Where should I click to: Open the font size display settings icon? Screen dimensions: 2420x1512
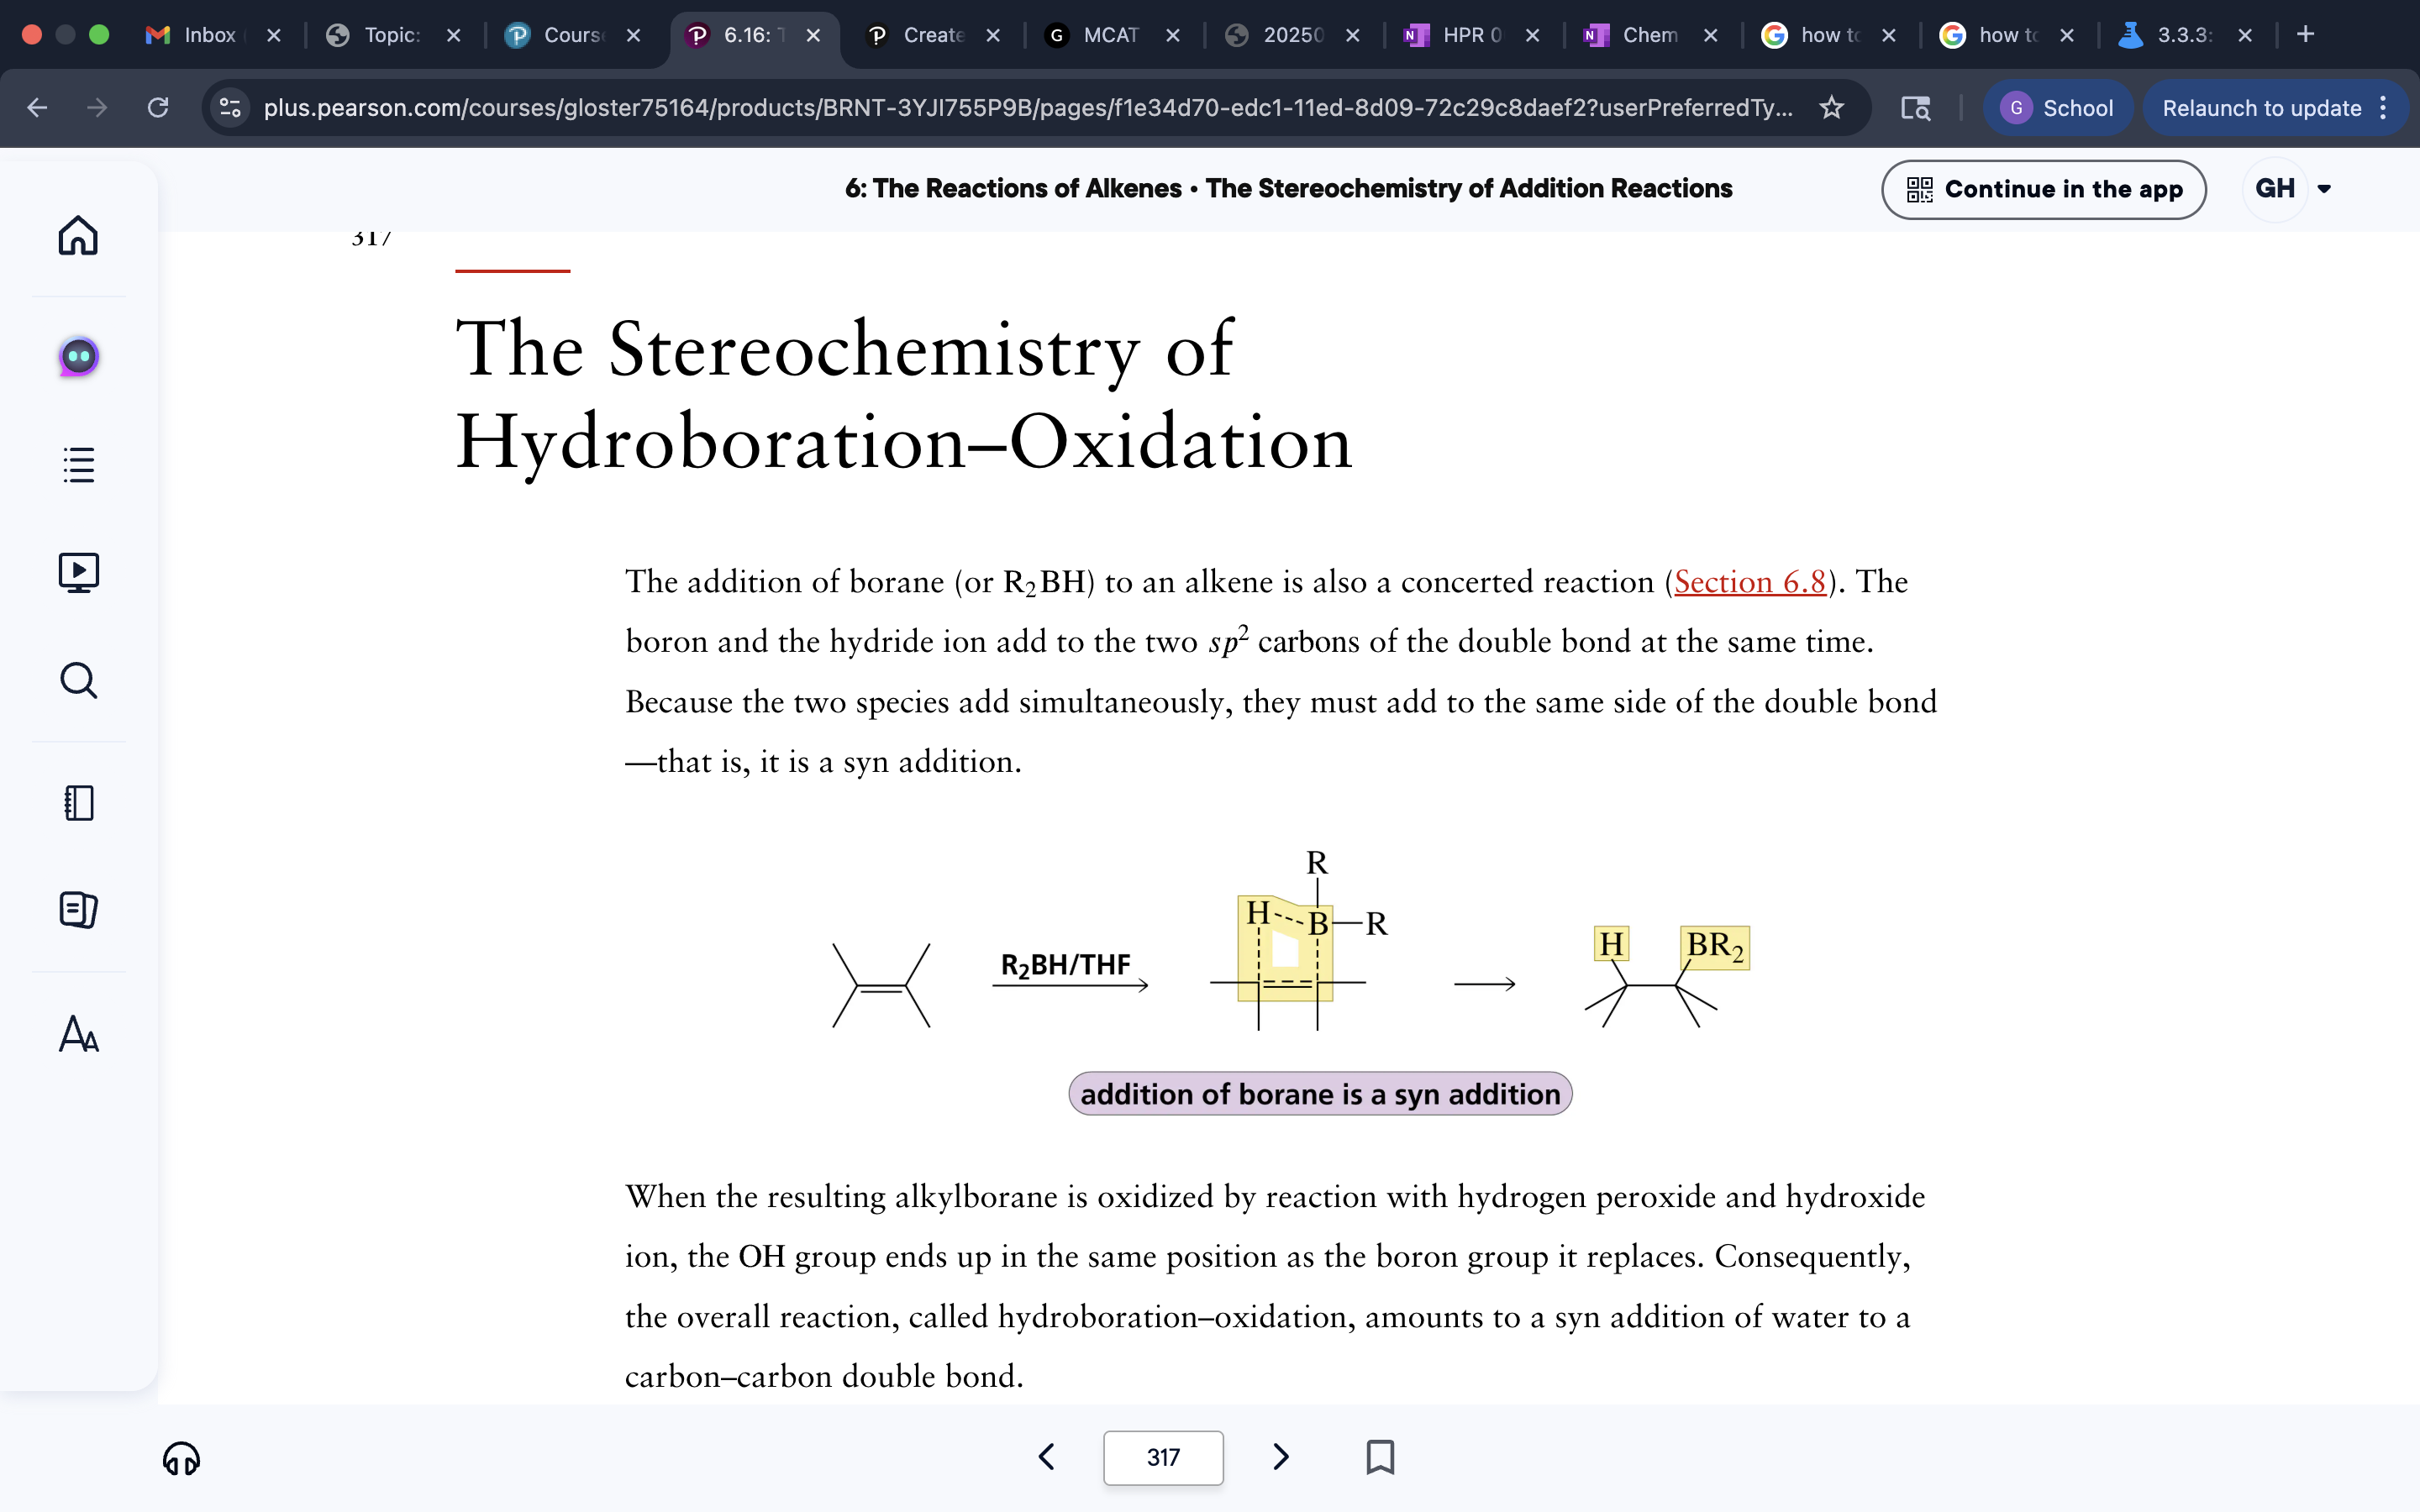(78, 1034)
